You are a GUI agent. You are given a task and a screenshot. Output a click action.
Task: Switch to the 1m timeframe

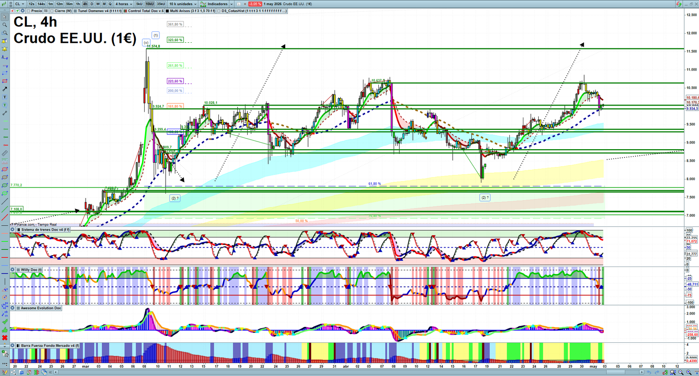pos(51,4)
